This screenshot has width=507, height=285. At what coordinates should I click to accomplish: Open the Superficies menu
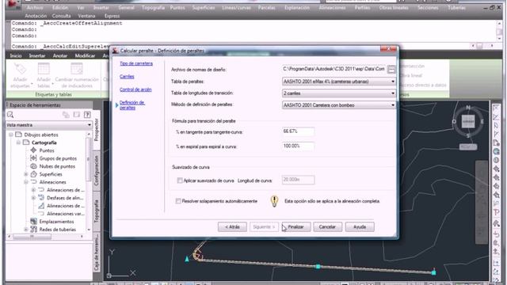click(x=204, y=7)
